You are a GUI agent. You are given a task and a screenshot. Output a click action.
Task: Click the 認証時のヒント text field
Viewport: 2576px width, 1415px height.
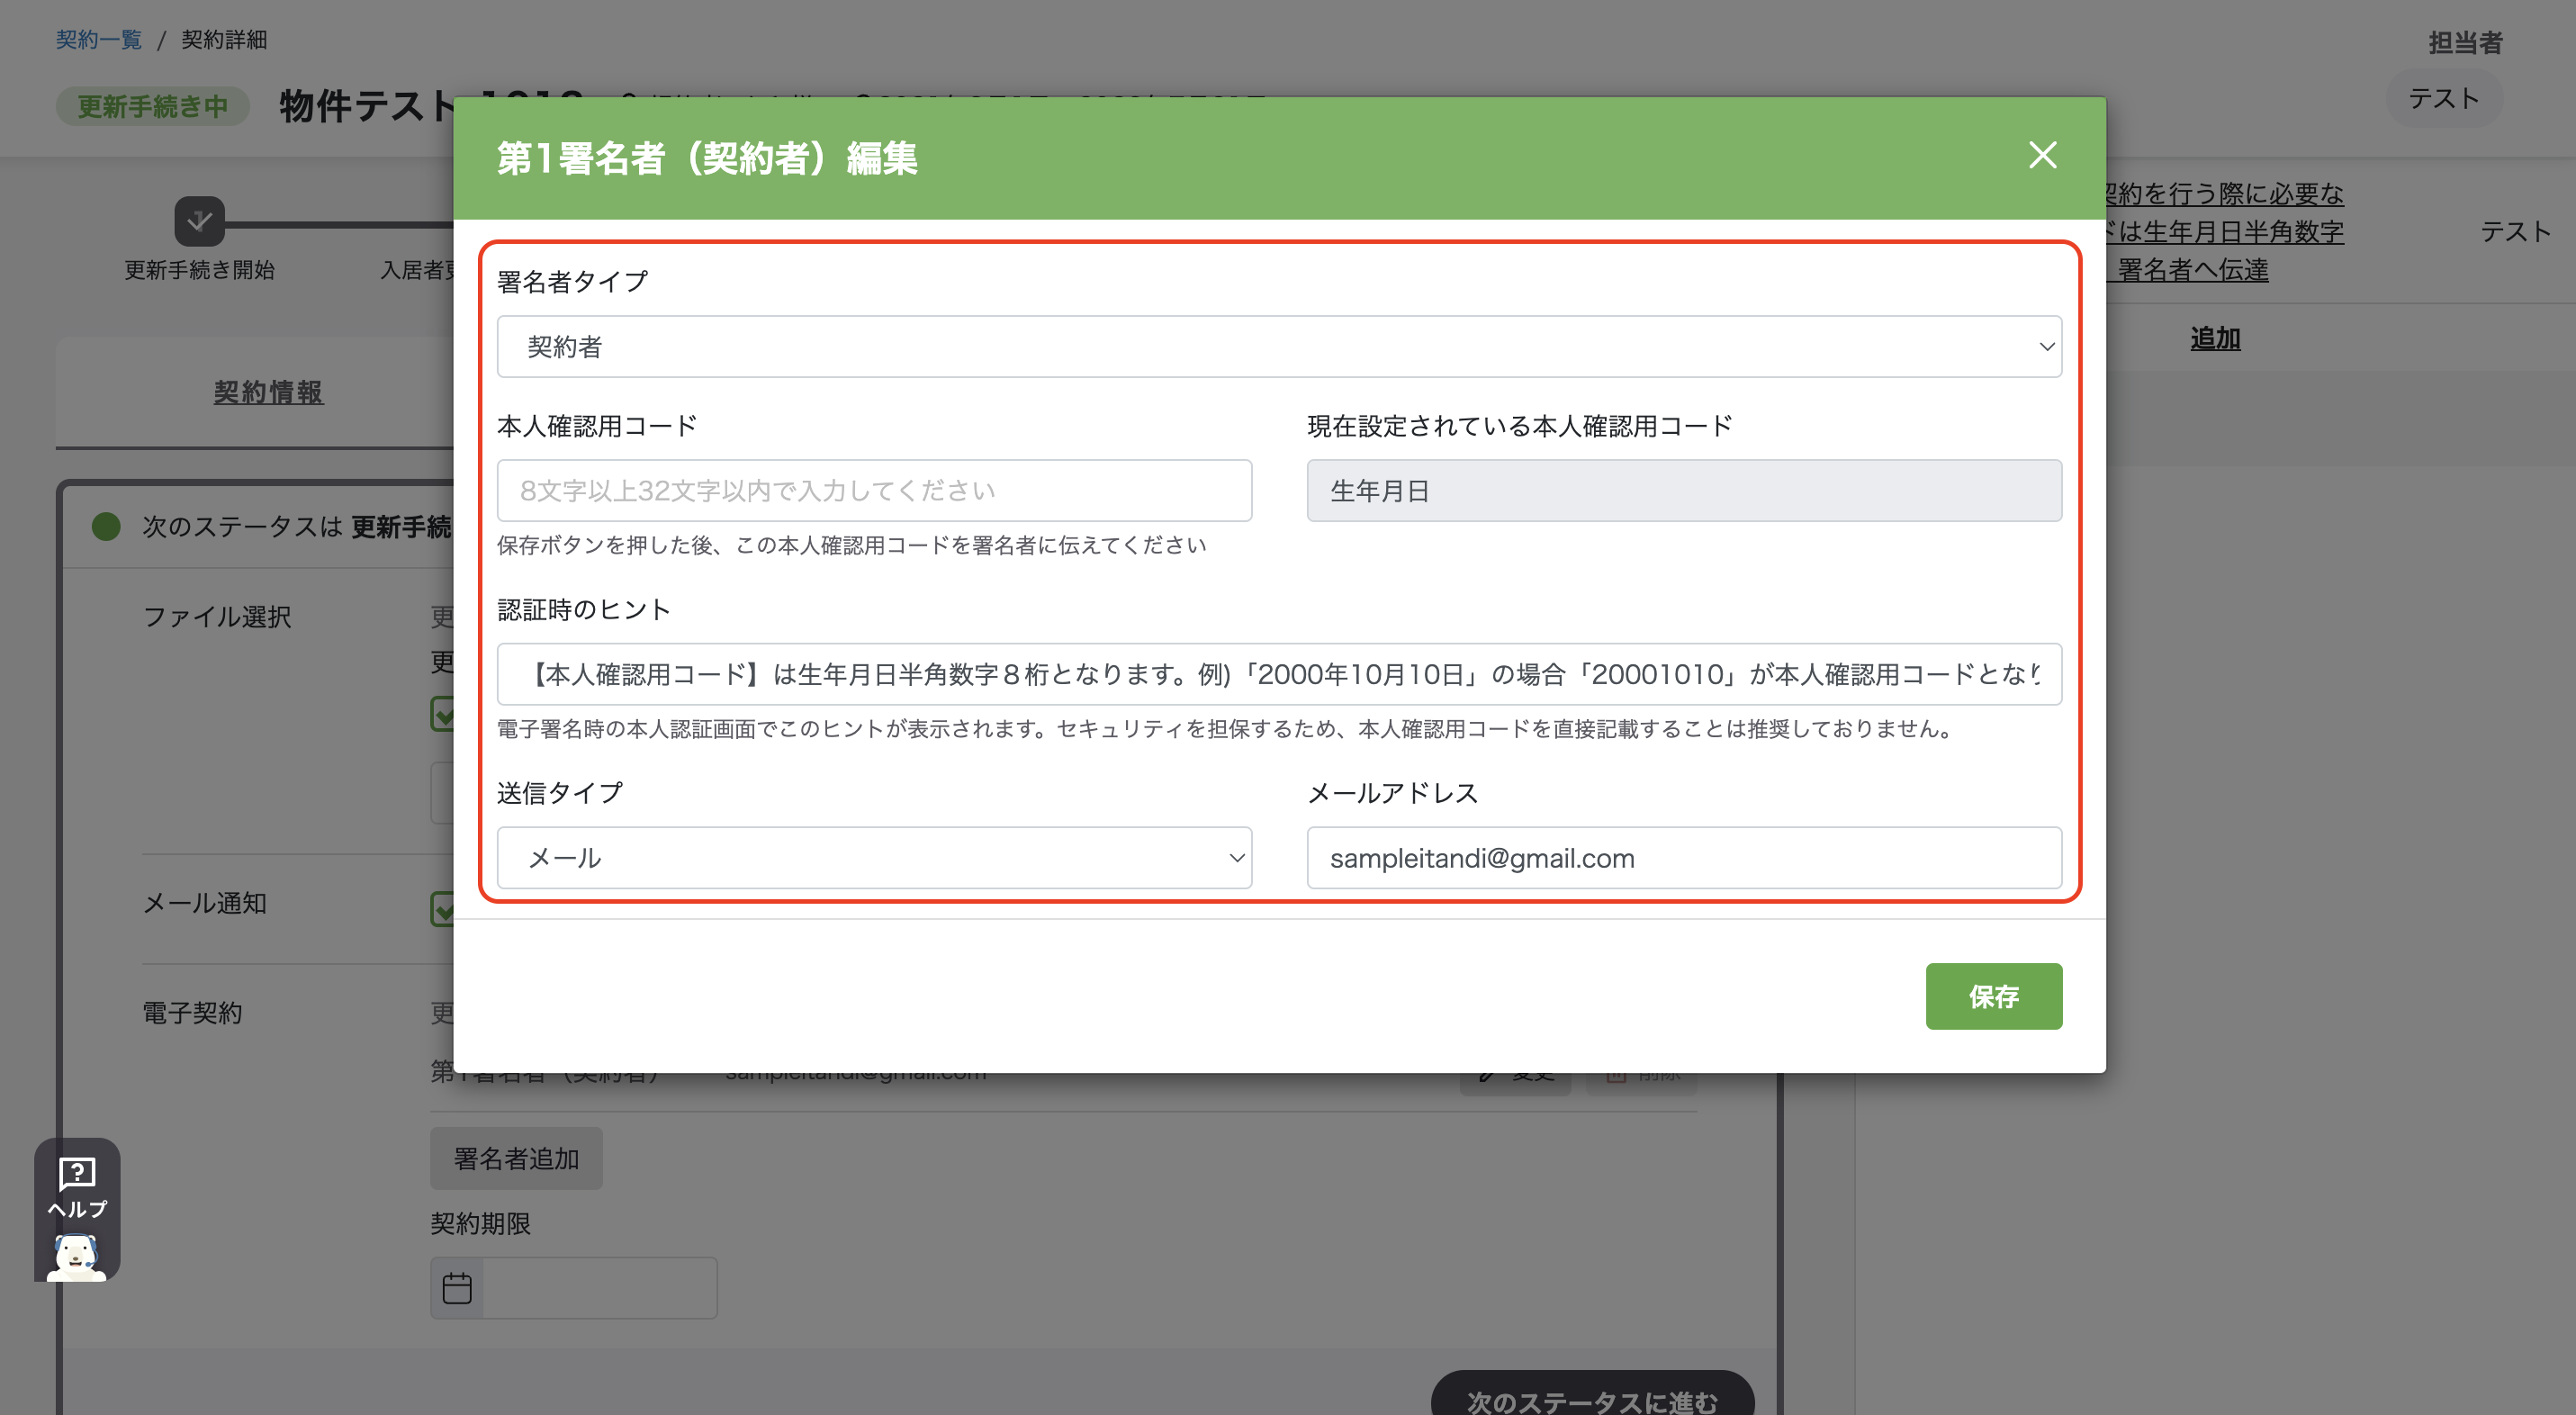pos(1279,674)
